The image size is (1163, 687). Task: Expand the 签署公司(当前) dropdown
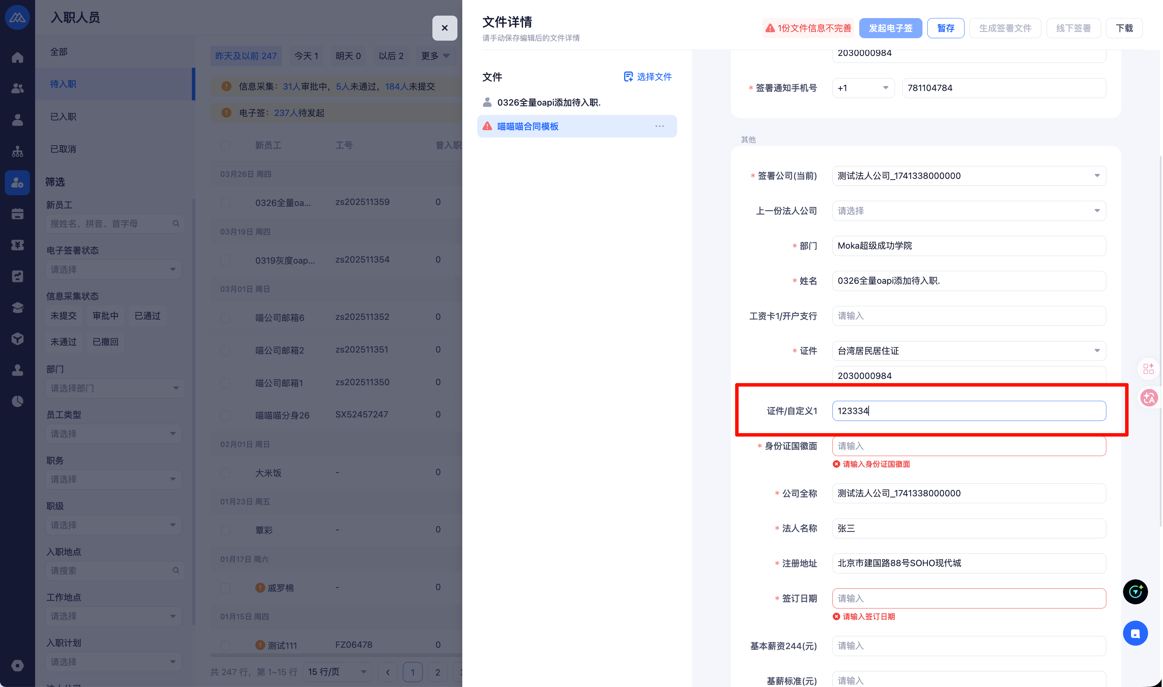coord(968,176)
